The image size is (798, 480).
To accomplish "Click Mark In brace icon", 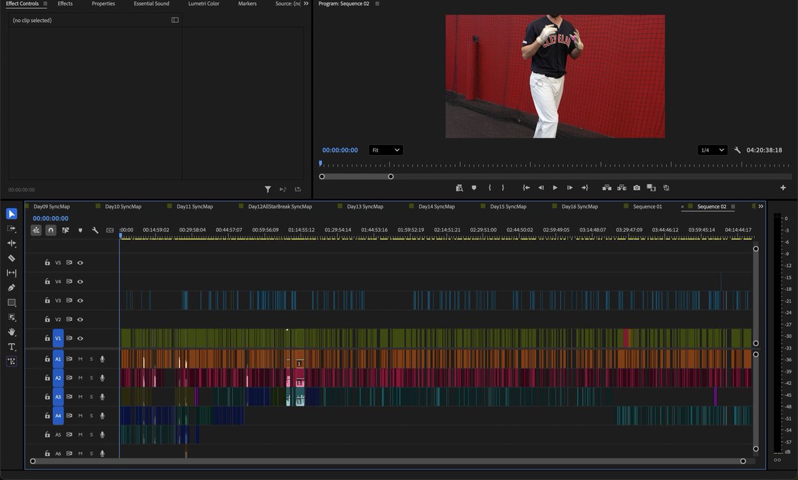I will (x=489, y=188).
